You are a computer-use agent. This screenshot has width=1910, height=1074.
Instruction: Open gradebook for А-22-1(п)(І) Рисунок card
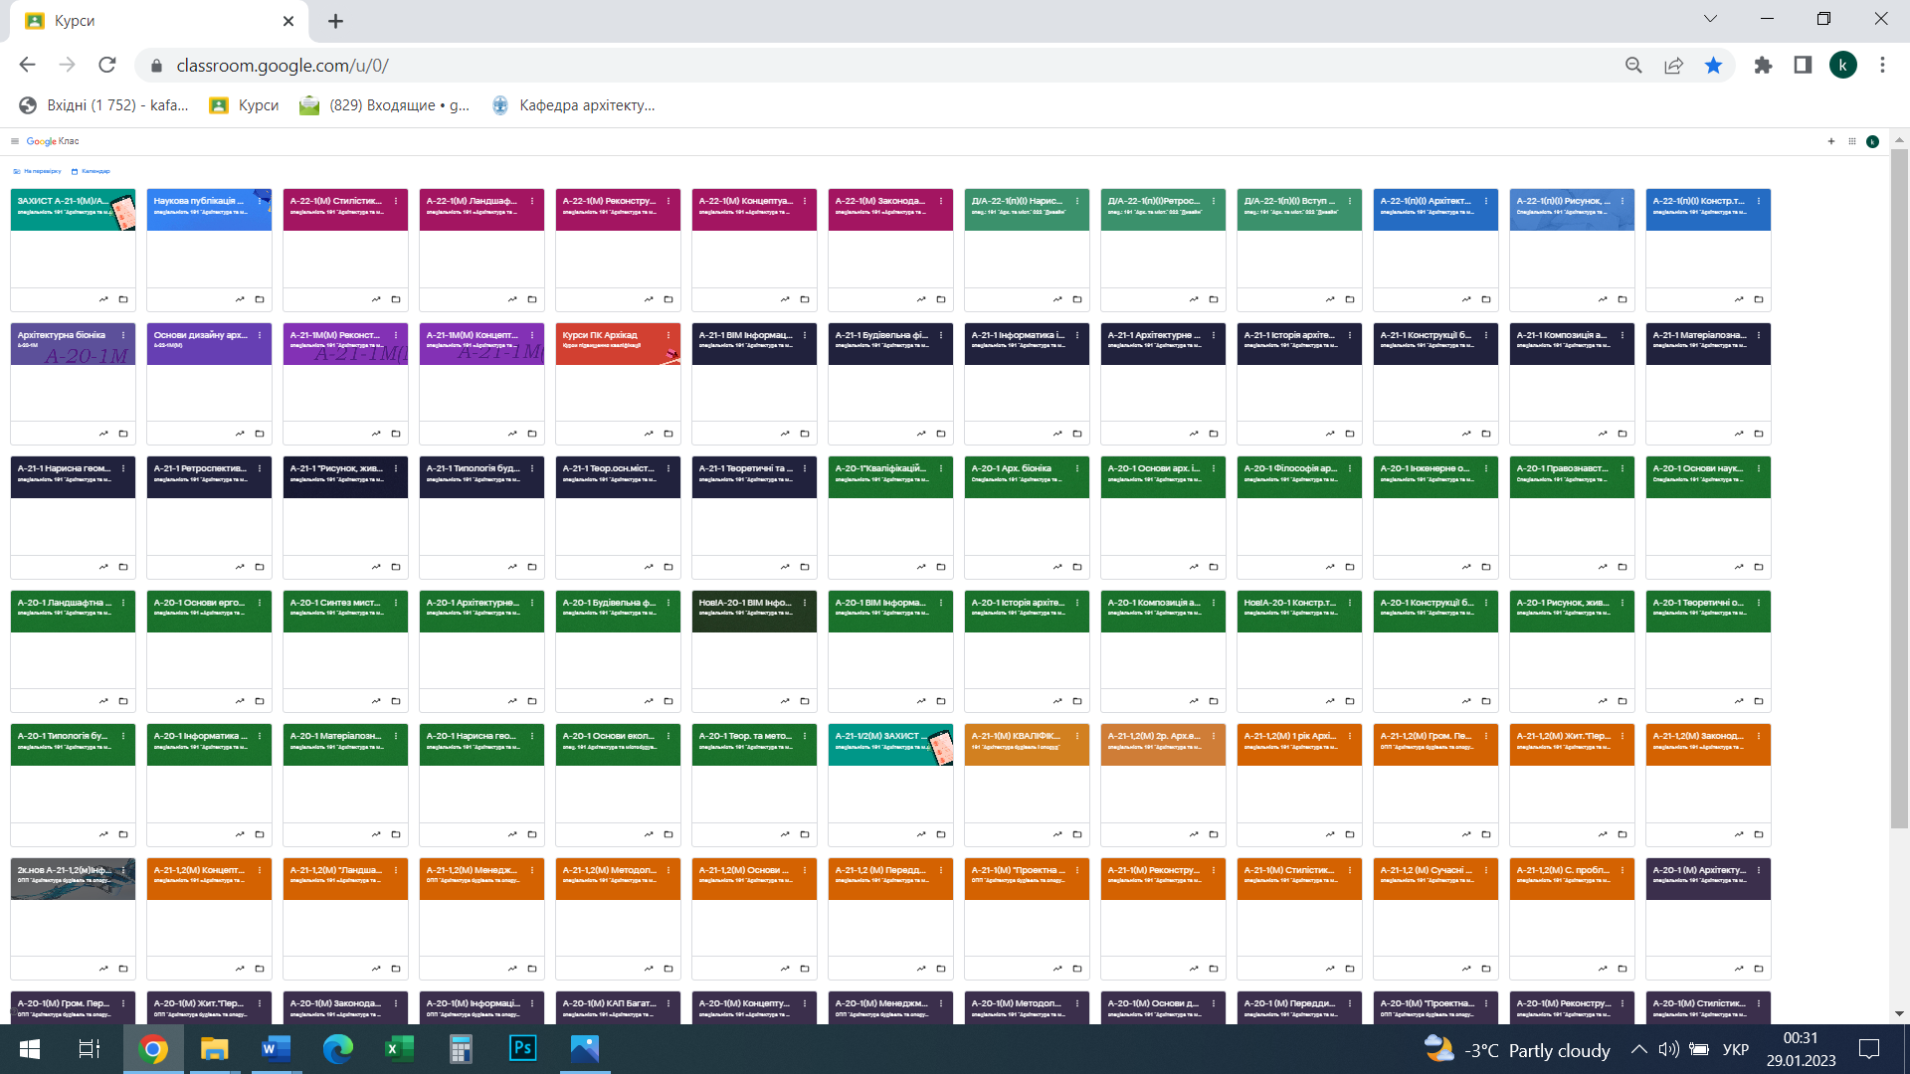pos(1603,299)
